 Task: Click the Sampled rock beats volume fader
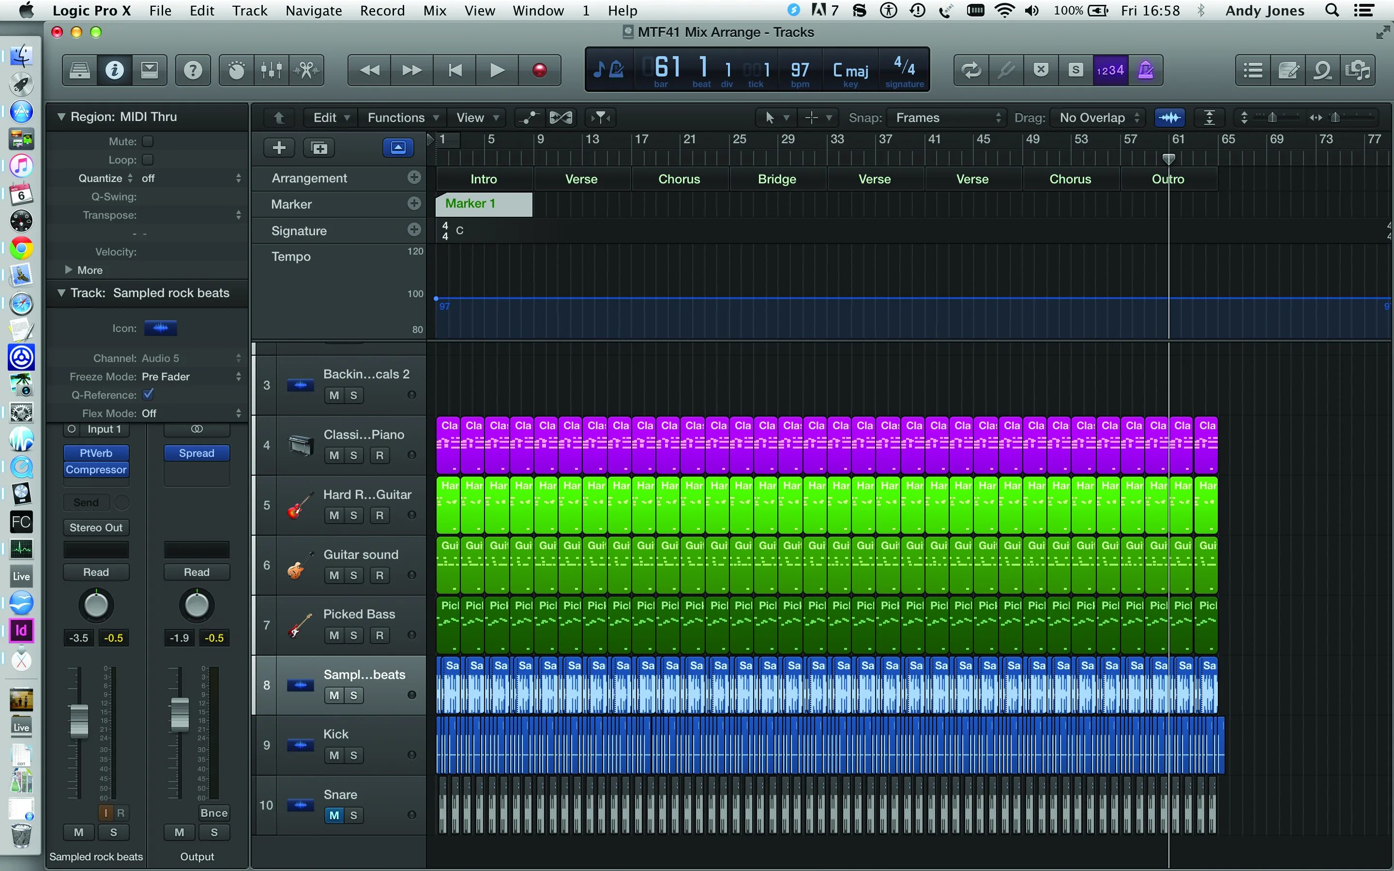79,720
